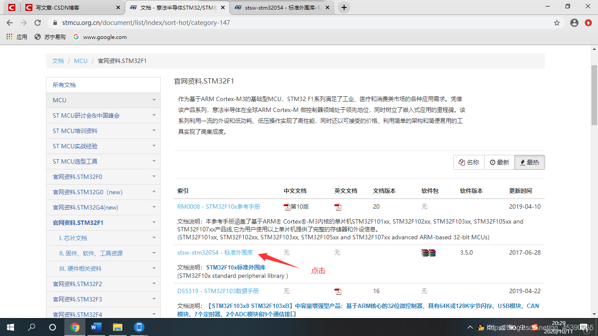
Task: Open the stsw-stm32054 - 标准外围库 link
Action: (215, 252)
